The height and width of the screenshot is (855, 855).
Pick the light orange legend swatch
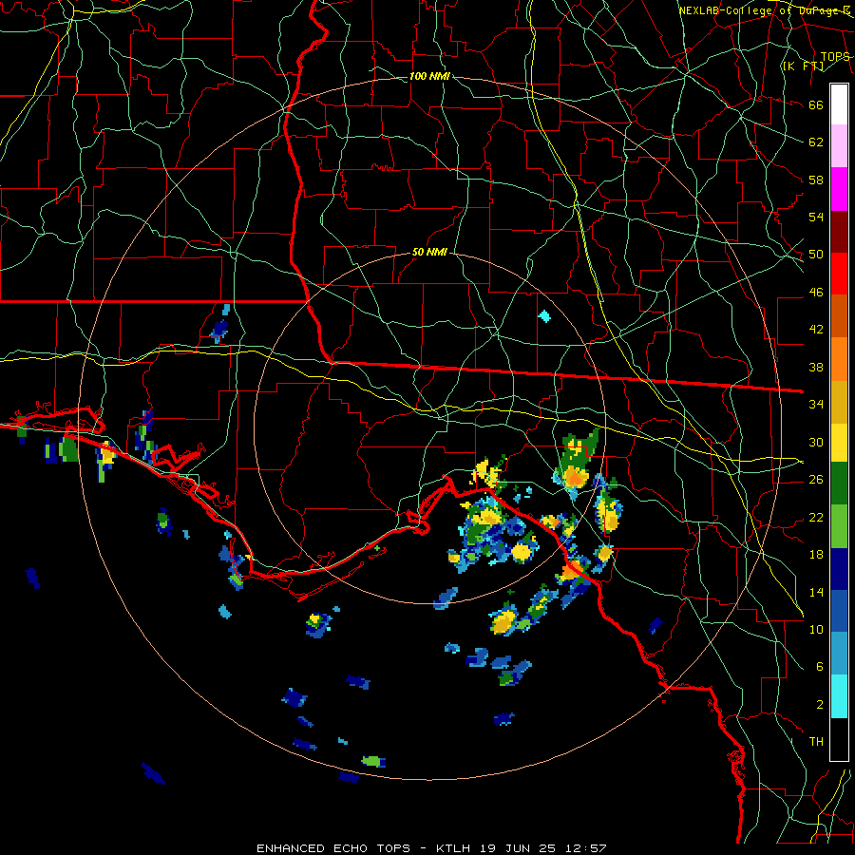[839, 359]
